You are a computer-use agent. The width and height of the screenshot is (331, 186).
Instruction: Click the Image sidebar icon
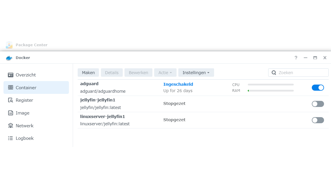click(10, 113)
